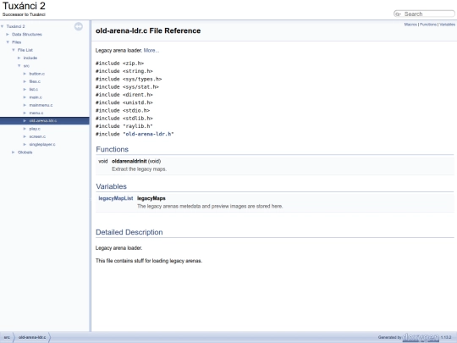Collapse the Tuxánci 2 tree root
Screen dimensions: 457x343
point(3,26)
